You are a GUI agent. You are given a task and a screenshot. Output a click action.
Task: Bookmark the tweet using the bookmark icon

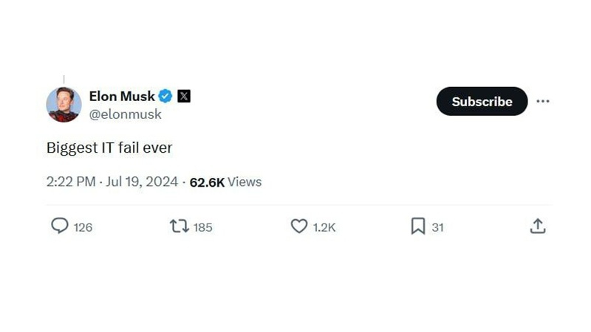(418, 226)
